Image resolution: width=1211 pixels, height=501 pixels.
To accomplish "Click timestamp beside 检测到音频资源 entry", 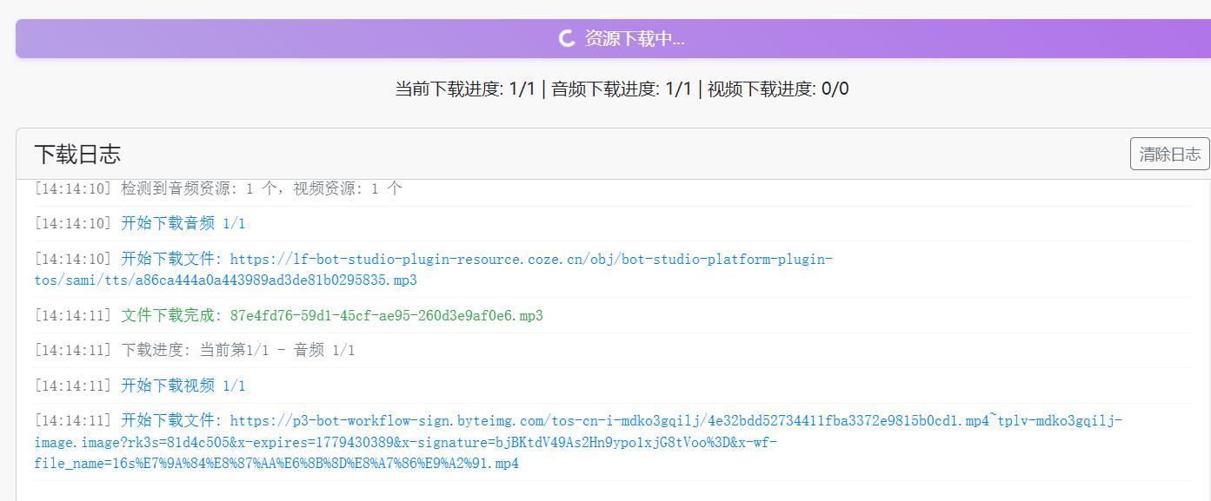I will tap(73, 188).
